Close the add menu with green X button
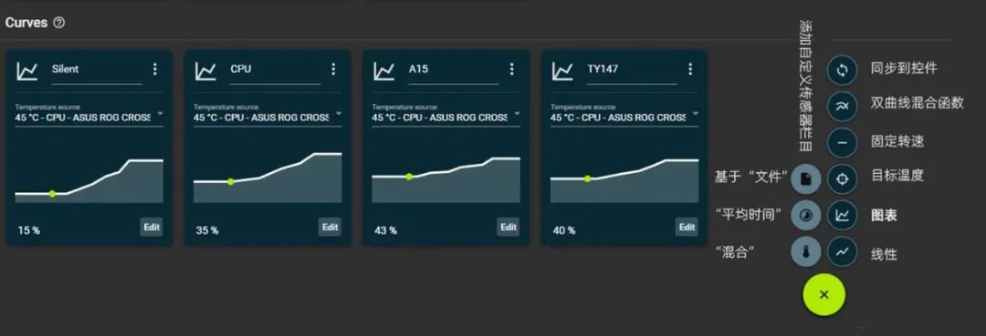986x336 pixels. point(824,294)
